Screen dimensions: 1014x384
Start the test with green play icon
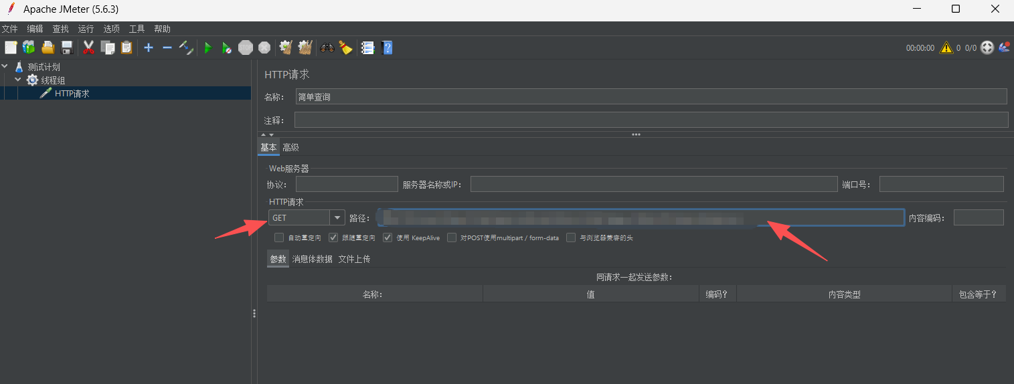pyautogui.click(x=208, y=47)
